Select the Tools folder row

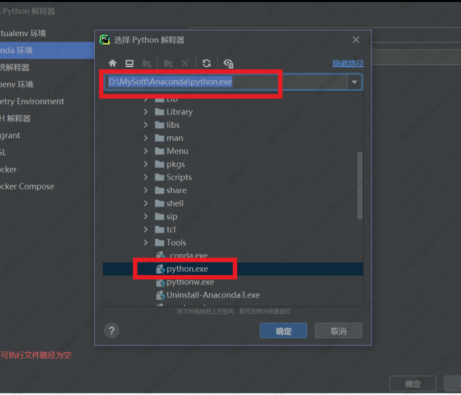233,242
